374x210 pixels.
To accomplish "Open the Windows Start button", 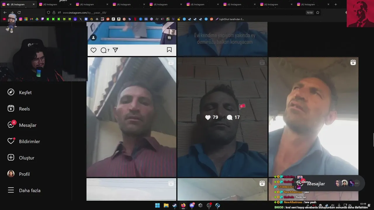I will click(x=157, y=205).
